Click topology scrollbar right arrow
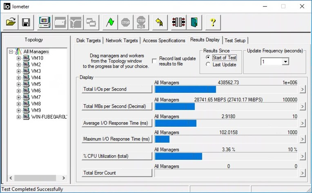This screenshot has width=312, height=193. [64, 178]
